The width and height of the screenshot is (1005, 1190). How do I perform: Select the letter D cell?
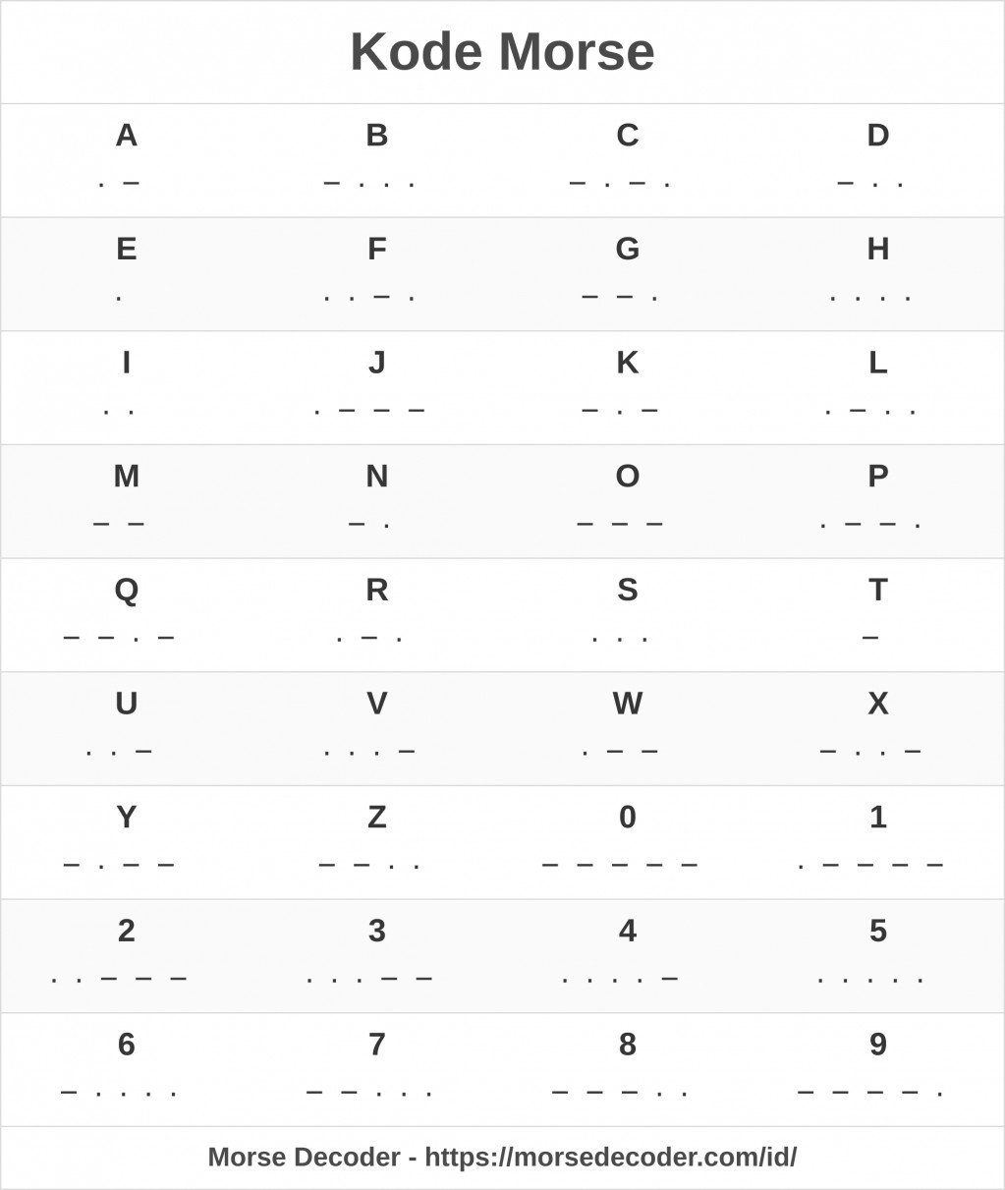[x=878, y=159]
